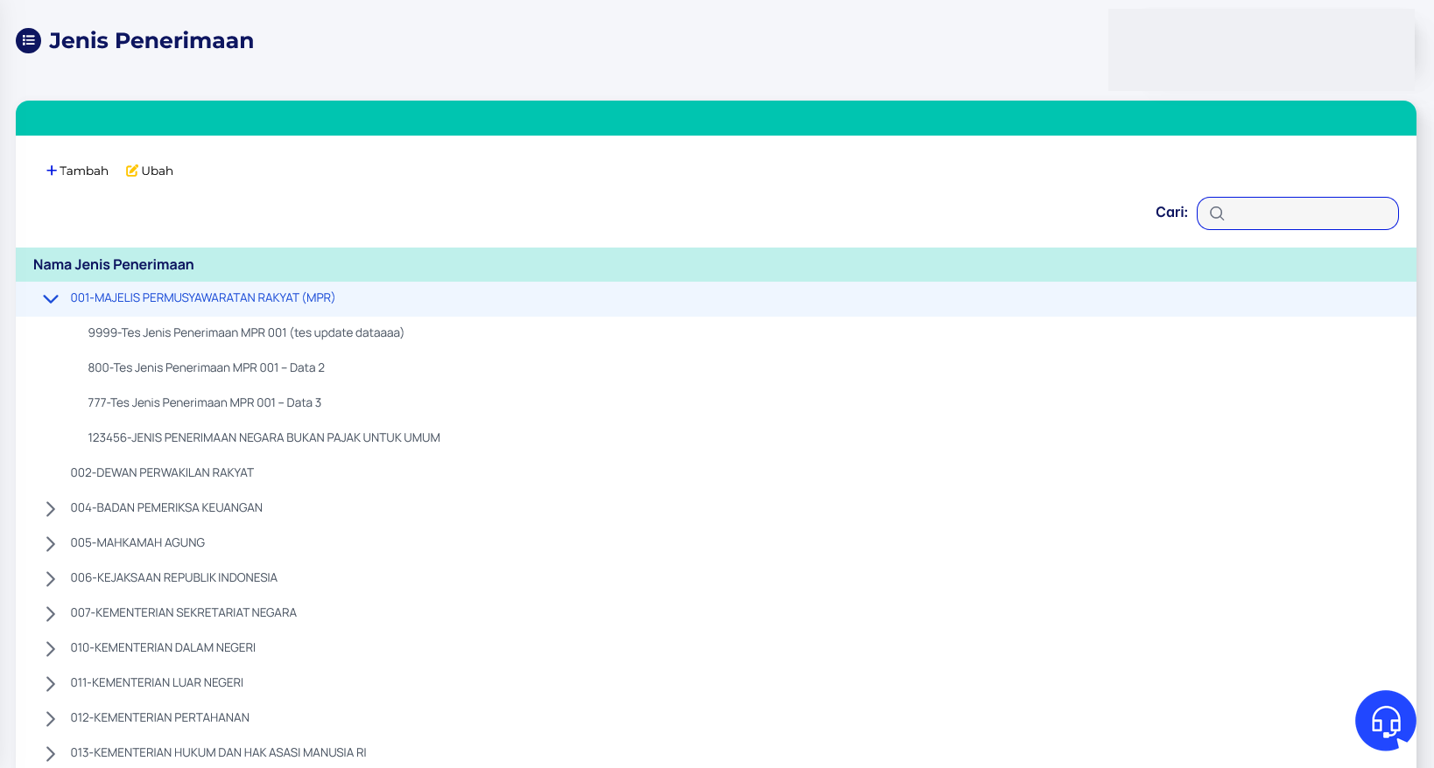
Task: Click the Ubah edit button
Action: click(x=150, y=171)
